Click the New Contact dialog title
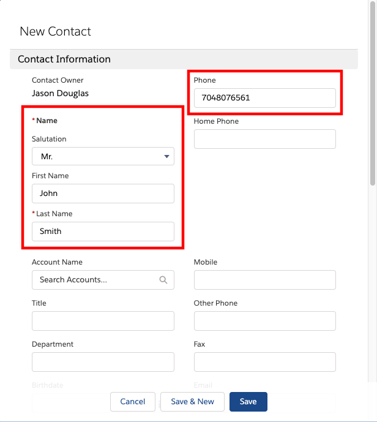The width and height of the screenshot is (377, 422). click(56, 31)
